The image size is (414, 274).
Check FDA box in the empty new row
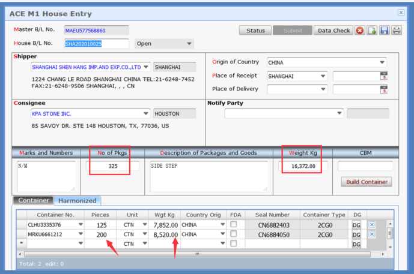click(233, 244)
